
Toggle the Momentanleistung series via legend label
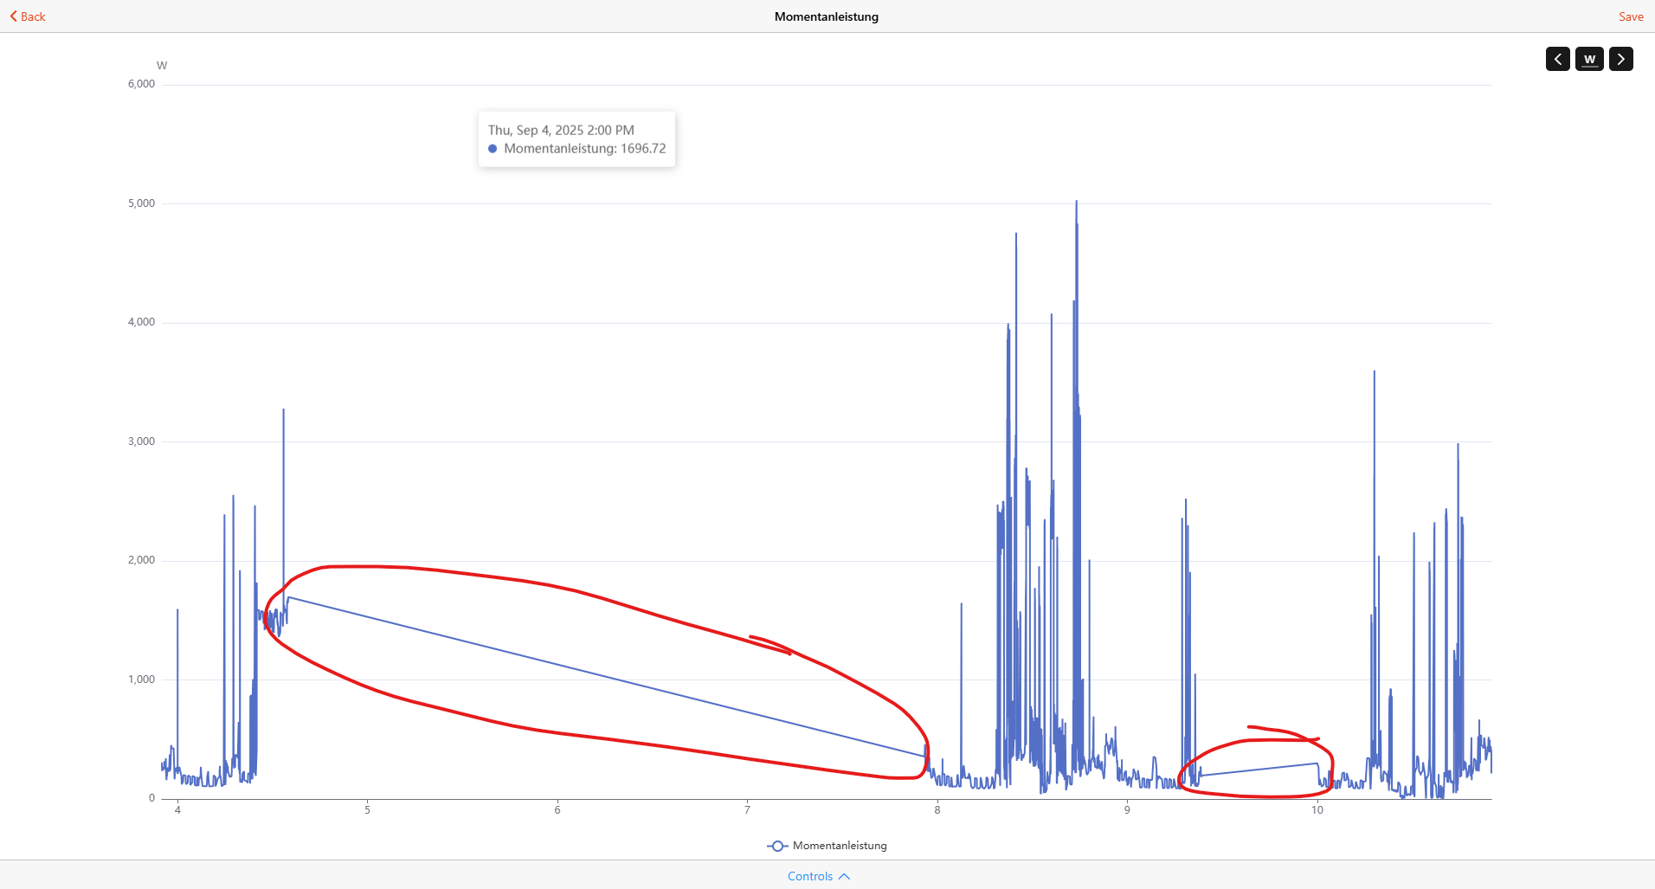click(x=839, y=846)
